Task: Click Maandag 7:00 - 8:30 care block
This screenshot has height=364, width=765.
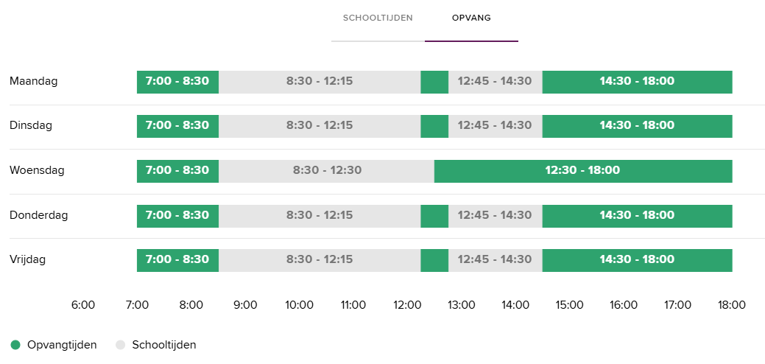Action: (x=177, y=82)
